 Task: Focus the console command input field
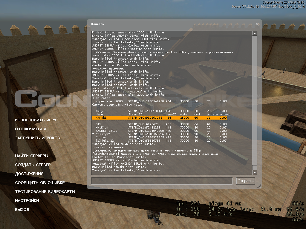click(162, 181)
